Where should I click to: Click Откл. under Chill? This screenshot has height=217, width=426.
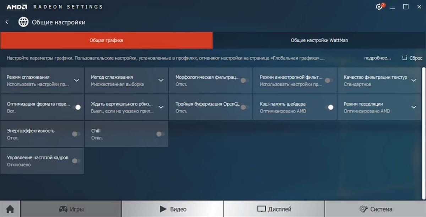pos(97,138)
